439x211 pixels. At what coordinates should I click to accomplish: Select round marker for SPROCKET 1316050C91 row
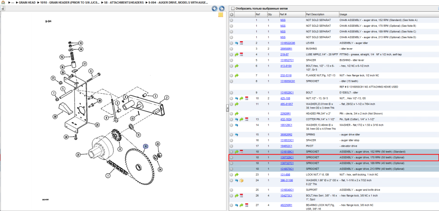231,81
